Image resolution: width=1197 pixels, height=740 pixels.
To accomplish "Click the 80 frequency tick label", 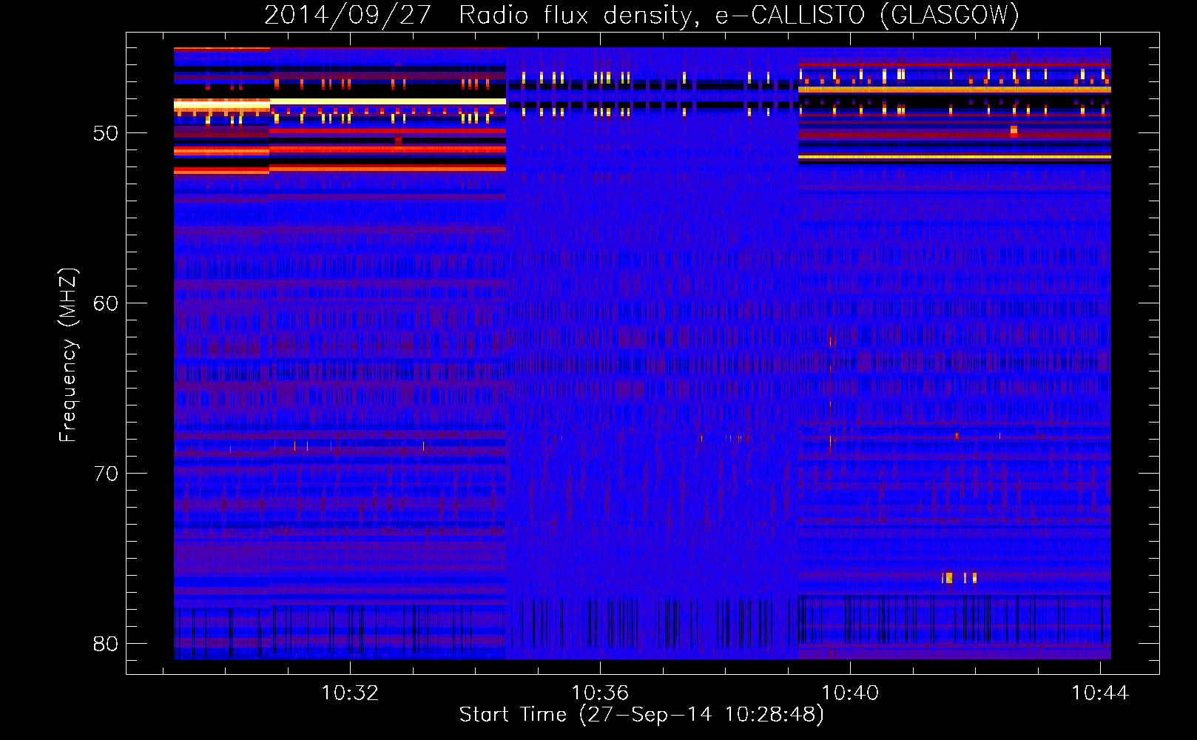I will [x=106, y=644].
